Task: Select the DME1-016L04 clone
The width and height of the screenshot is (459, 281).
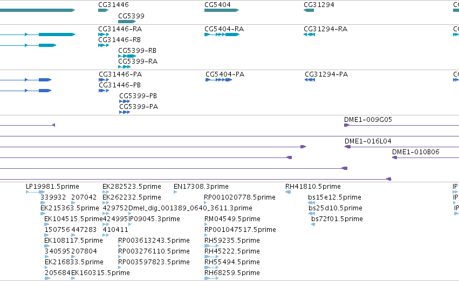Action: click(x=402, y=147)
